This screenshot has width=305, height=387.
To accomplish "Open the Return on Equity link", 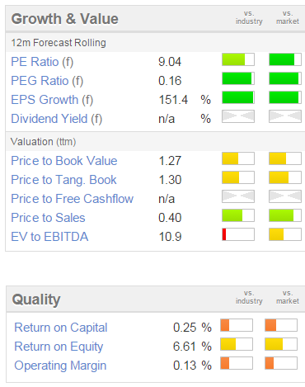I will (x=59, y=347).
